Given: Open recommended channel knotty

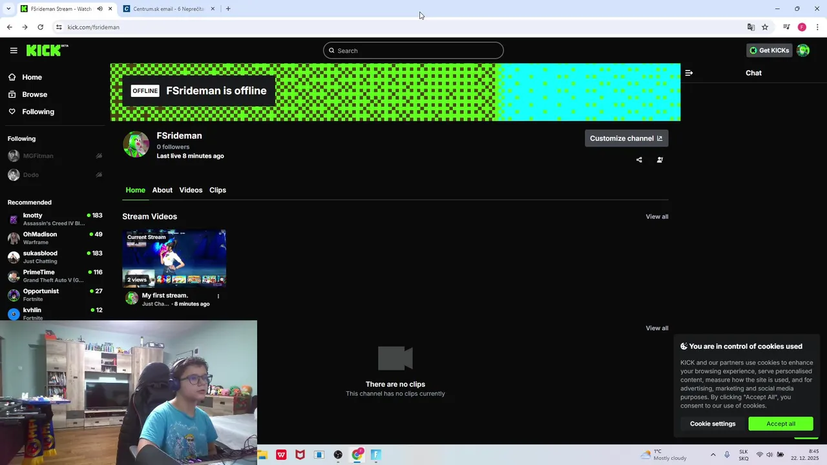Looking at the screenshot, I should [x=54, y=219].
